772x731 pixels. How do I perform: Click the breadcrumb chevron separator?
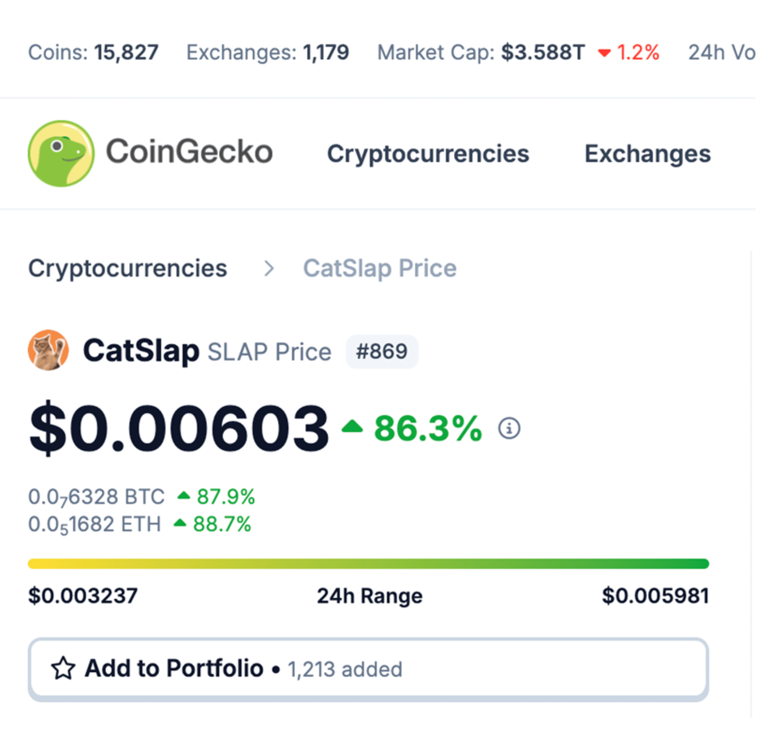tap(269, 268)
